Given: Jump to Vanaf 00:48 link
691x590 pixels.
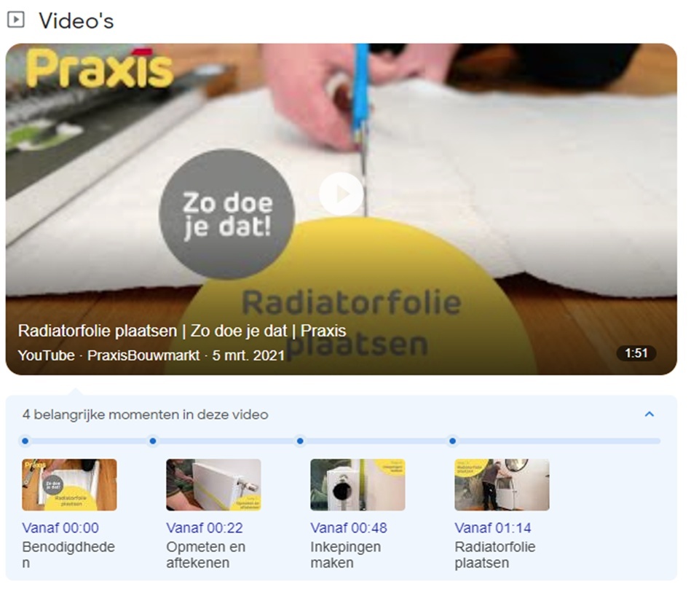Looking at the screenshot, I should coord(349,528).
